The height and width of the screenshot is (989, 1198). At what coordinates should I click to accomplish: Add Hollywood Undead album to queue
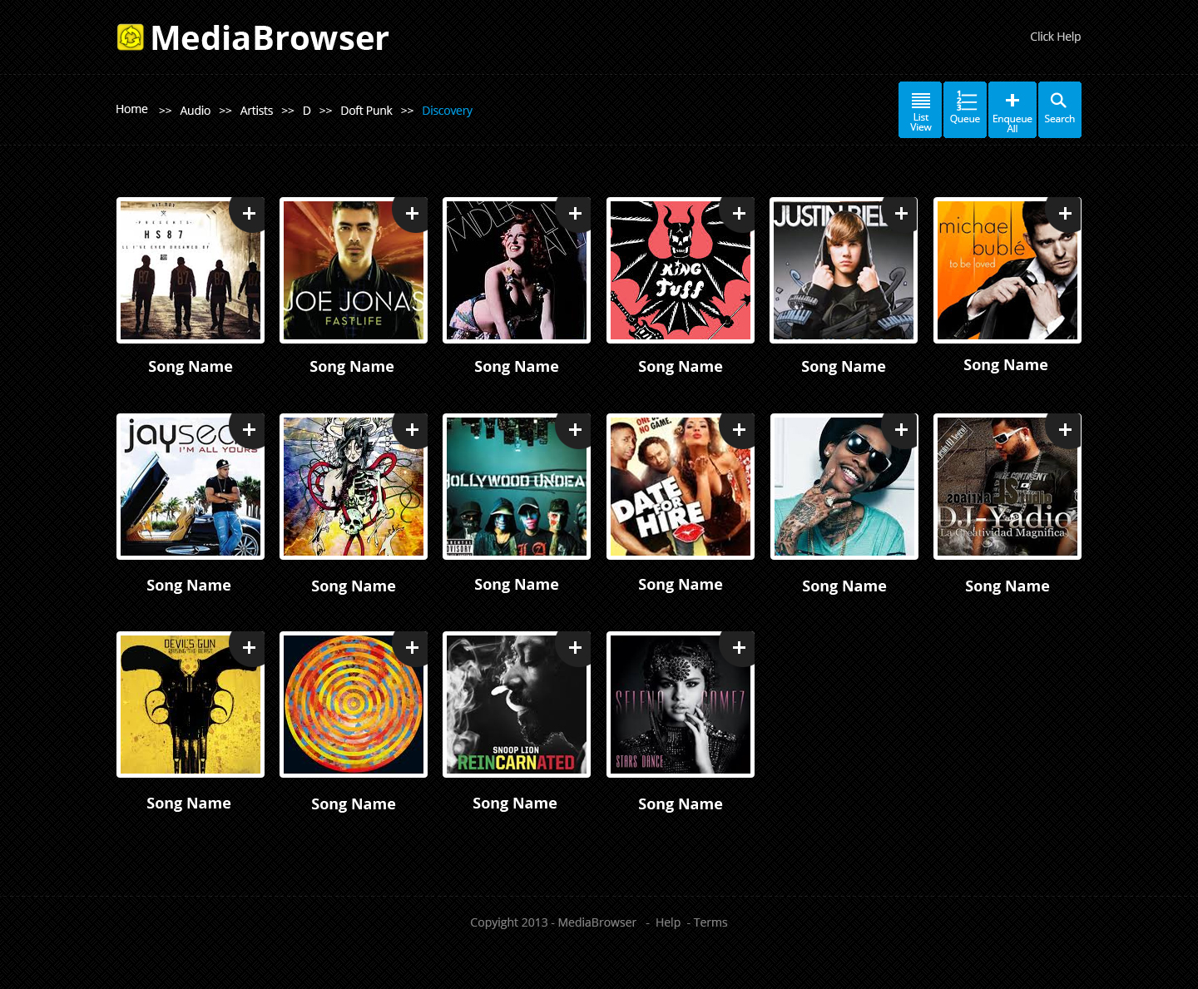coord(575,430)
